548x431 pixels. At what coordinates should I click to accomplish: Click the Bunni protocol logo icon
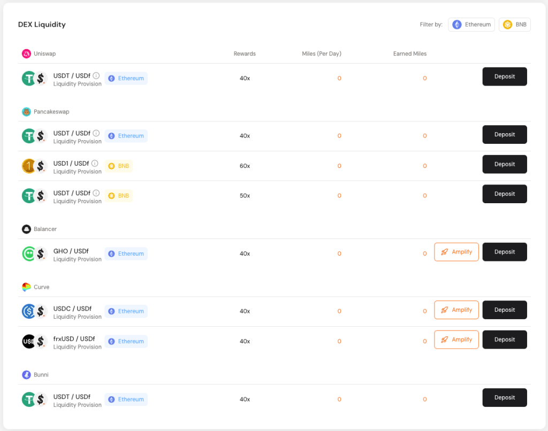point(26,375)
